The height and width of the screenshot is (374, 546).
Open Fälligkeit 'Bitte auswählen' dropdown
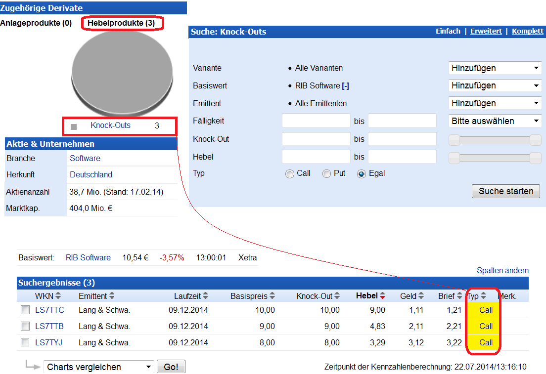[x=495, y=121]
